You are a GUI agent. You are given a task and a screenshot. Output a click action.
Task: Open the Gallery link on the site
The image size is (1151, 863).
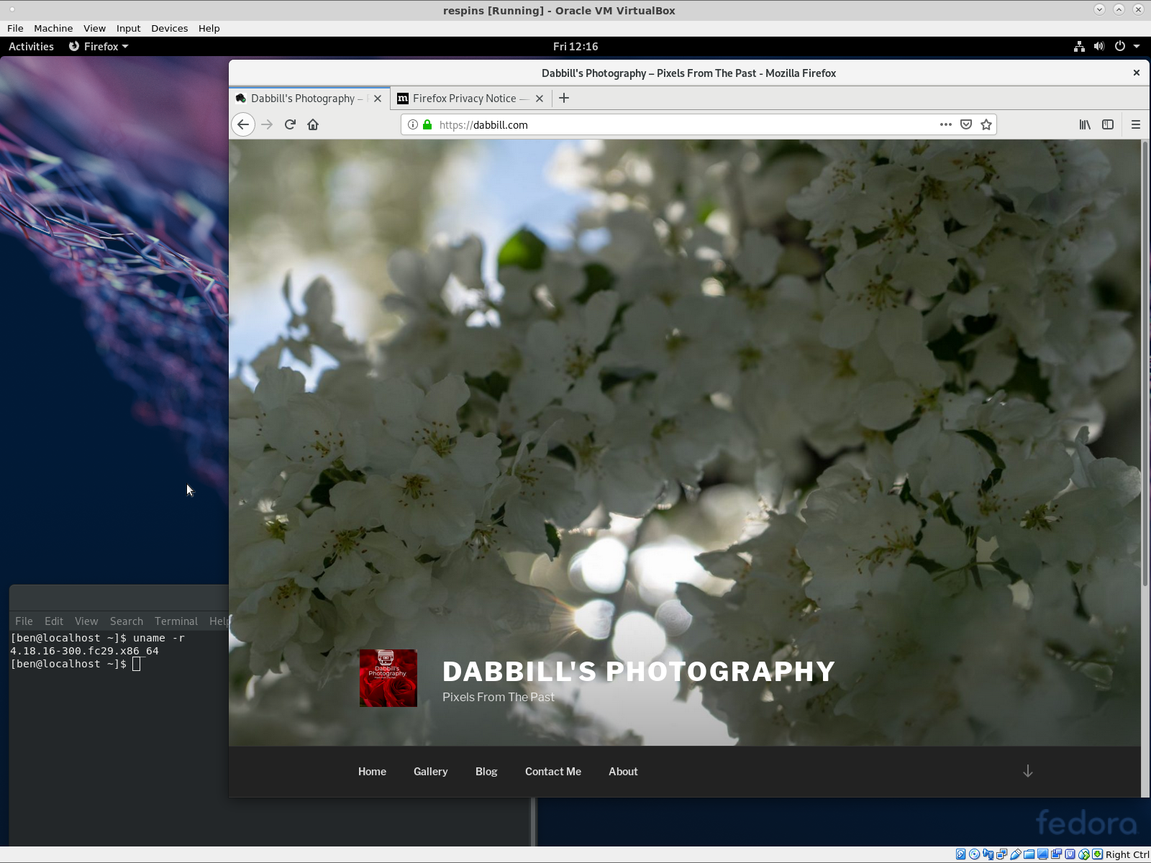pyautogui.click(x=430, y=771)
